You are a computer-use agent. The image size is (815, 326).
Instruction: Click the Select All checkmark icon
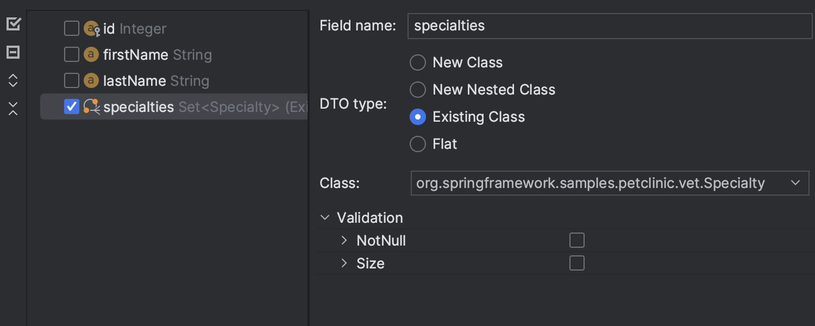[x=13, y=24]
